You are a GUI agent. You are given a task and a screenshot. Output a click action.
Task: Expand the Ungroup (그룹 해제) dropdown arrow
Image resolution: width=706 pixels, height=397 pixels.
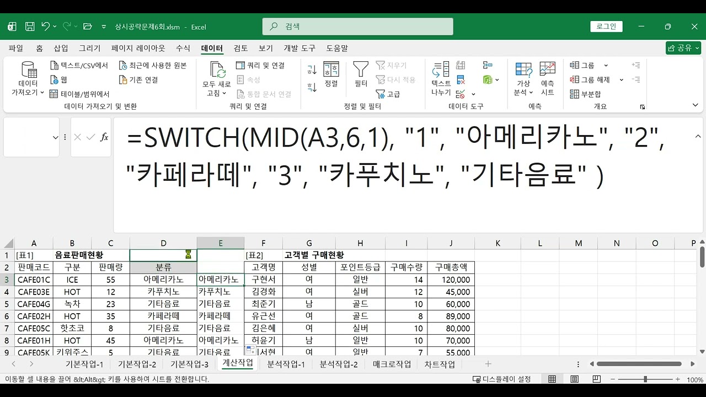[x=621, y=80]
